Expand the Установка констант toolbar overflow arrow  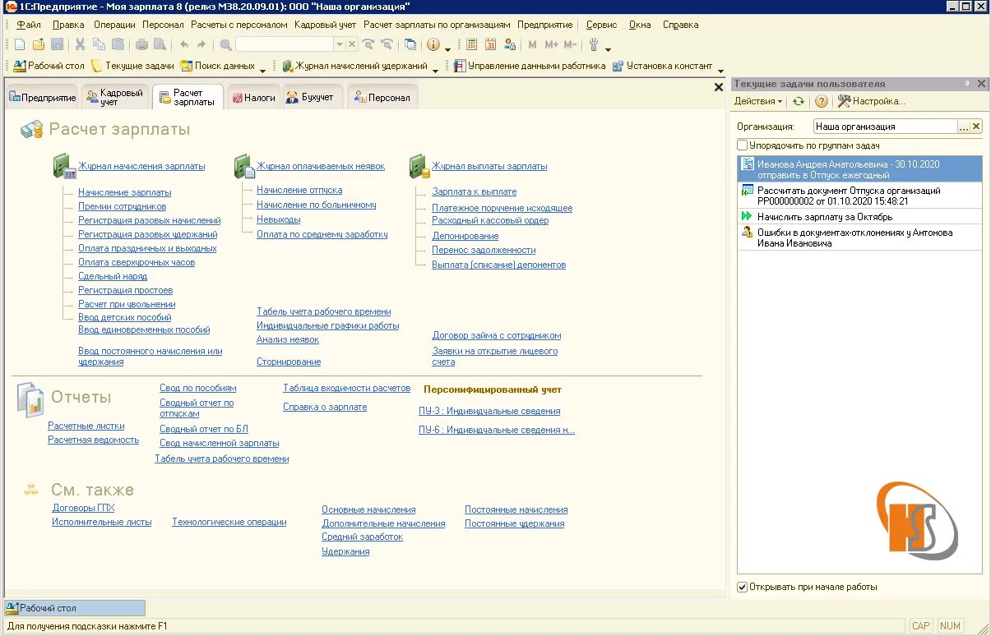[x=720, y=69]
